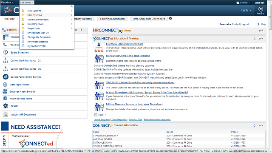
Task: Click the State Payroll Forms document icon
Action: click(5, 85)
